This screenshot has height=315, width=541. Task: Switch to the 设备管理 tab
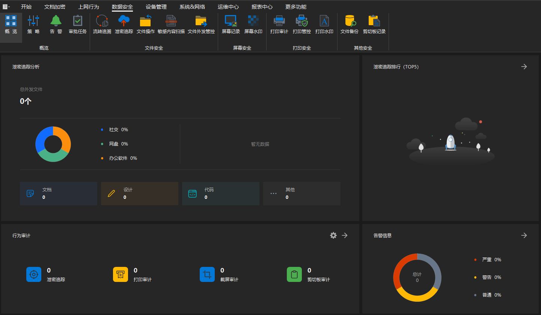click(x=156, y=7)
